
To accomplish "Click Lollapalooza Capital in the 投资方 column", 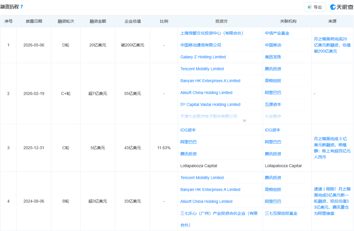I will 198,166.
